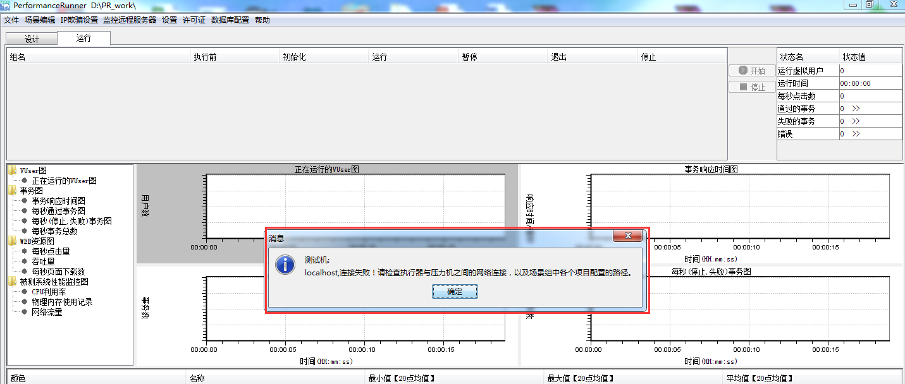Viewport: 905px width, 384px height.
Task: Expand 错误 details with green arrows
Action: coord(856,134)
